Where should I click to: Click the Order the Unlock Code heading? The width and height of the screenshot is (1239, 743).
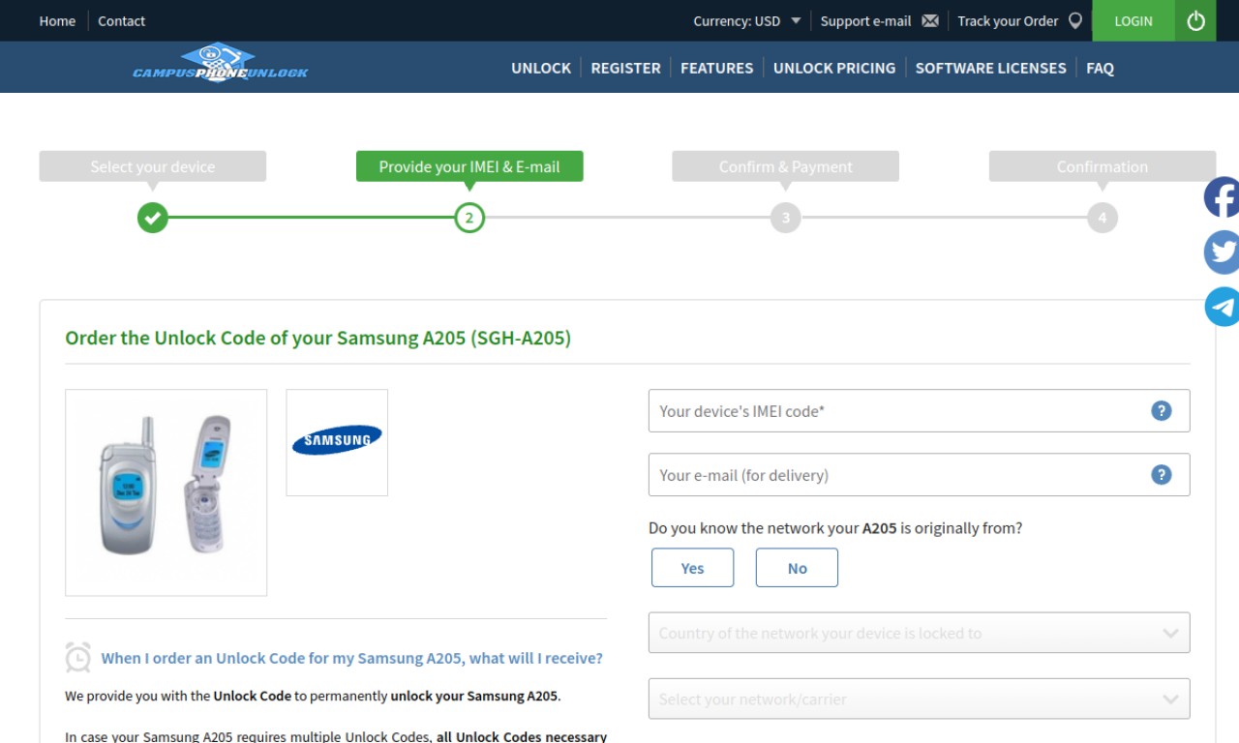coord(317,339)
